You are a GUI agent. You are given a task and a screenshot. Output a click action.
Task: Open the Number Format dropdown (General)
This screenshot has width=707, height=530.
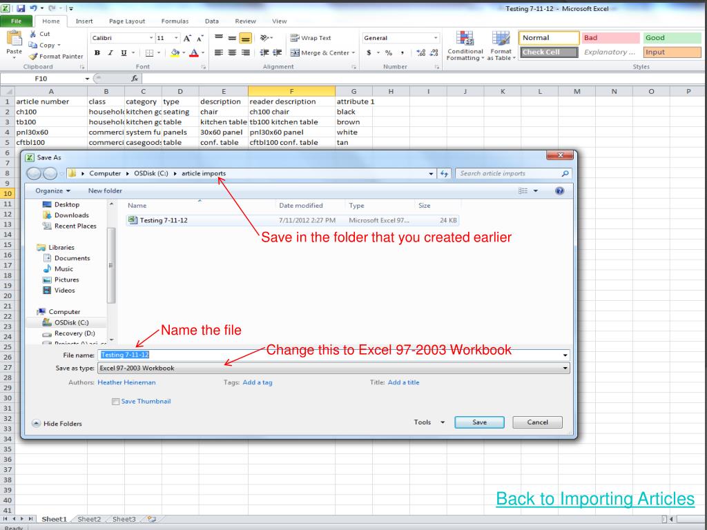coord(436,39)
